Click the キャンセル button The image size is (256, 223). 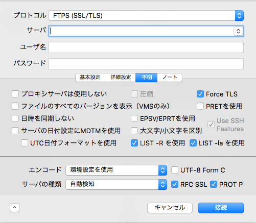170,208
